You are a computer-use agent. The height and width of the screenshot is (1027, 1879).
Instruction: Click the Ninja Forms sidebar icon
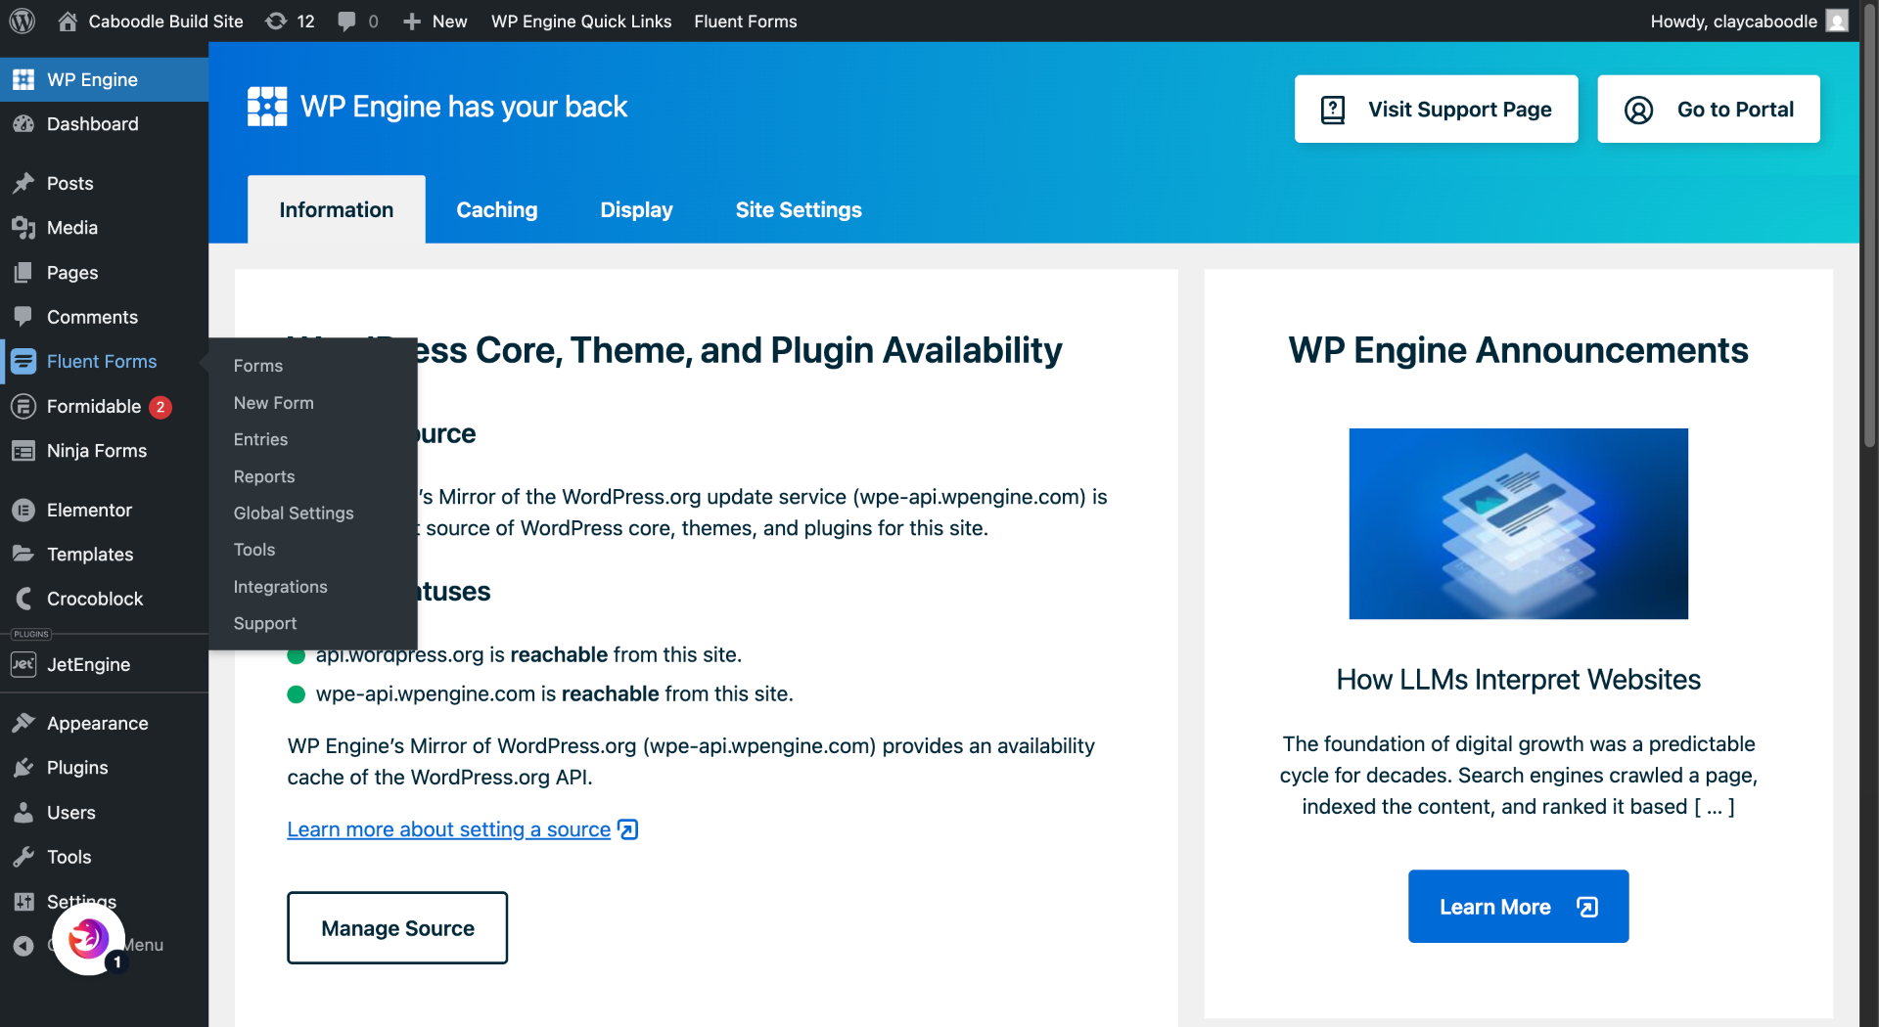[23, 451]
